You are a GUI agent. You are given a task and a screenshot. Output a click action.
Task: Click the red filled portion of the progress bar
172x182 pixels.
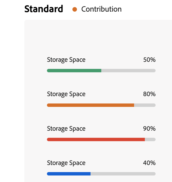96,139
